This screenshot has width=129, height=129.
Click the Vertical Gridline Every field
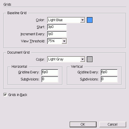point(109,72)
